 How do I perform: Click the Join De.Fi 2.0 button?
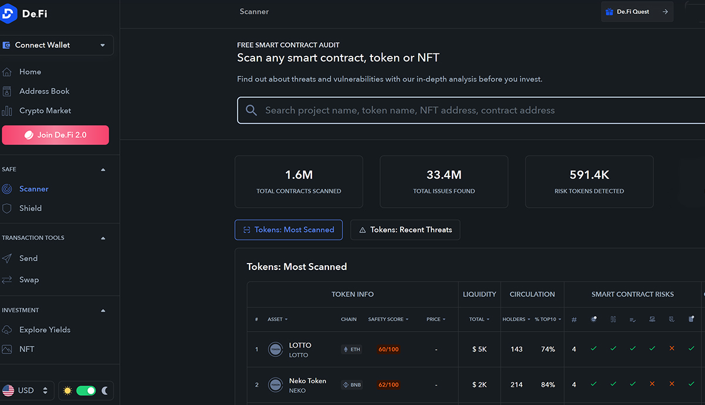(x=56, y=135)
